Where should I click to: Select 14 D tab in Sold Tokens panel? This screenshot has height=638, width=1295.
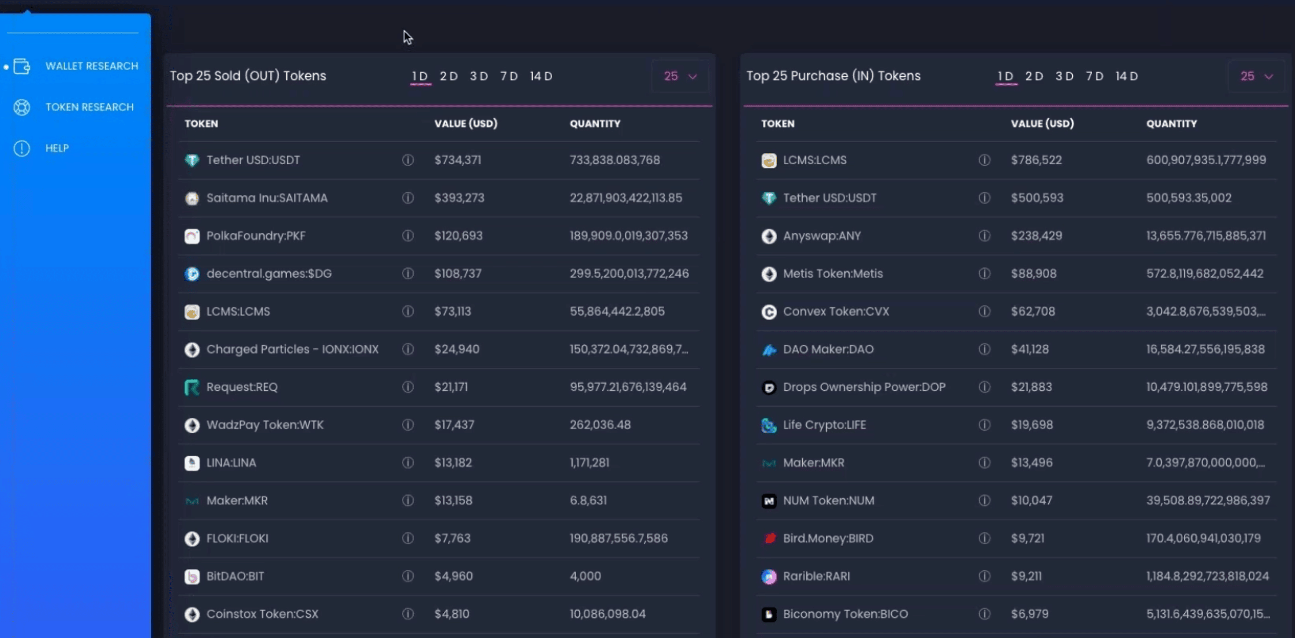click(542, 76)
